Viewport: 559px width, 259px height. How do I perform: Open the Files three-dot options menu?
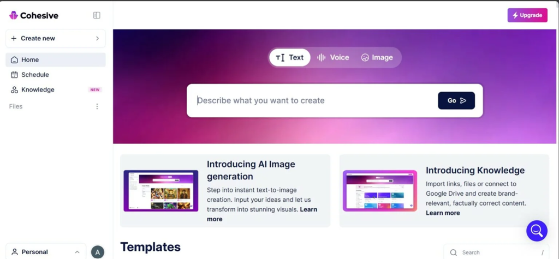coord(97,107)
